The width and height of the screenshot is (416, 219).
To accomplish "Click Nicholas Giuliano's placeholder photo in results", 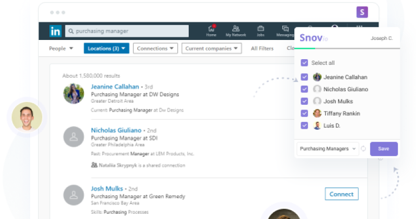I will point(73,137).
